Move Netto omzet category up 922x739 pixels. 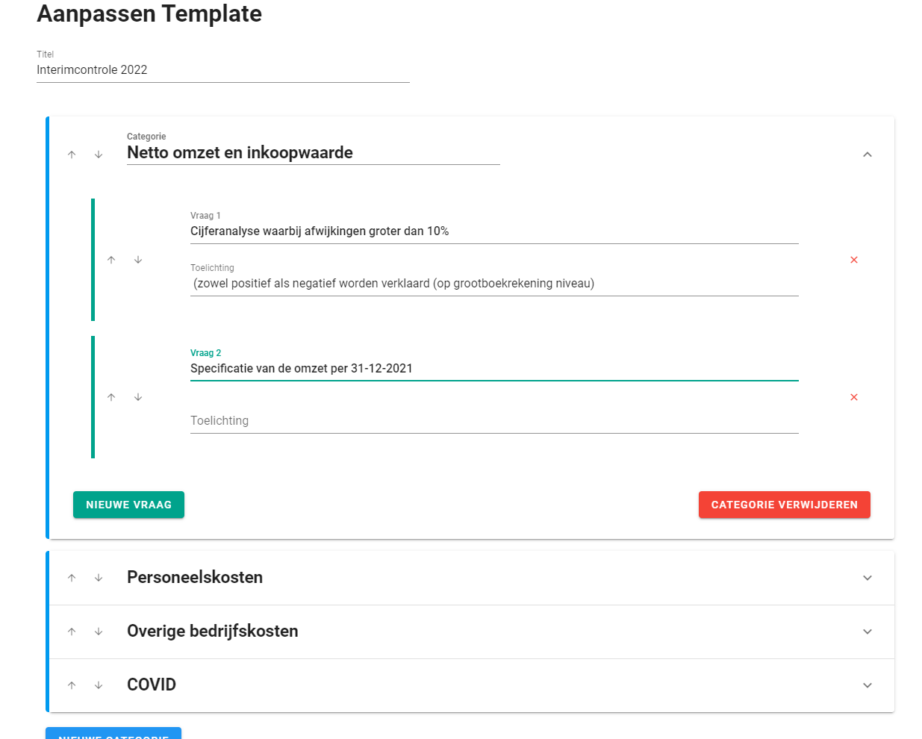(72, 155)
